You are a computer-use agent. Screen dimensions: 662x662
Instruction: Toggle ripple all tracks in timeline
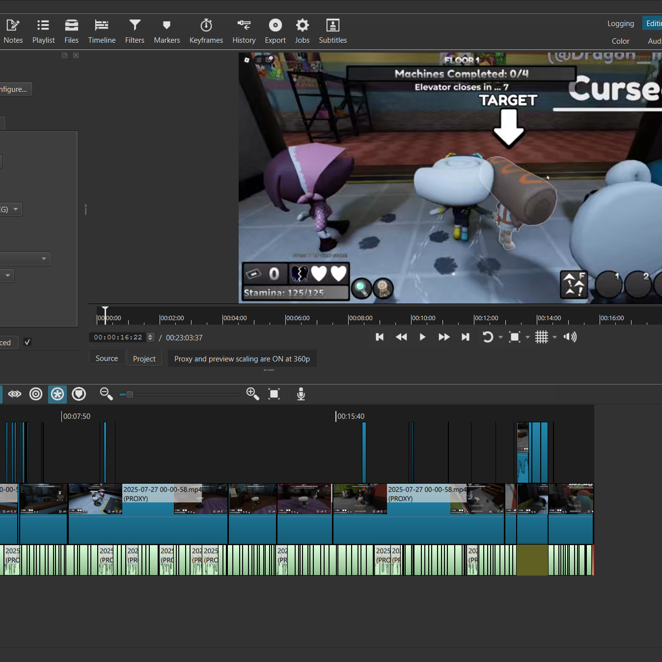57,394
